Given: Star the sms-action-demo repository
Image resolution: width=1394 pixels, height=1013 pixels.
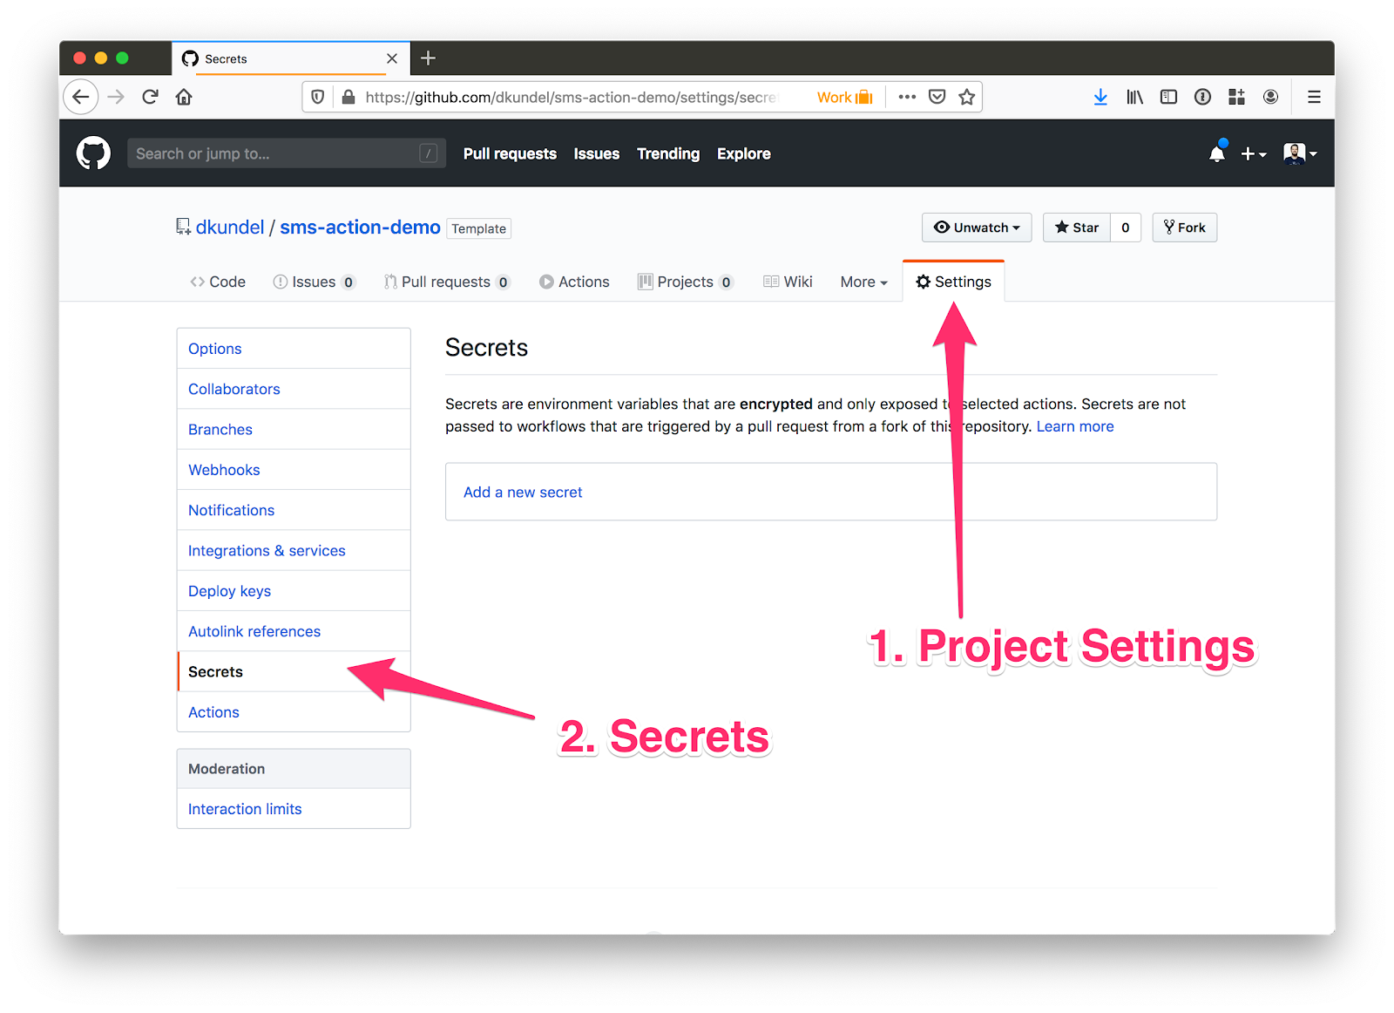Looking at the screenshot, I should 1077,228.
